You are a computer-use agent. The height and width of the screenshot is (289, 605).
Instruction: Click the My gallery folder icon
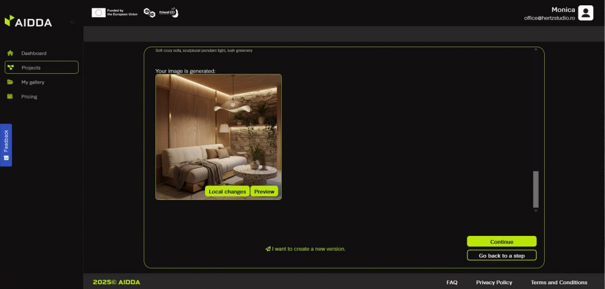point(10,82)
